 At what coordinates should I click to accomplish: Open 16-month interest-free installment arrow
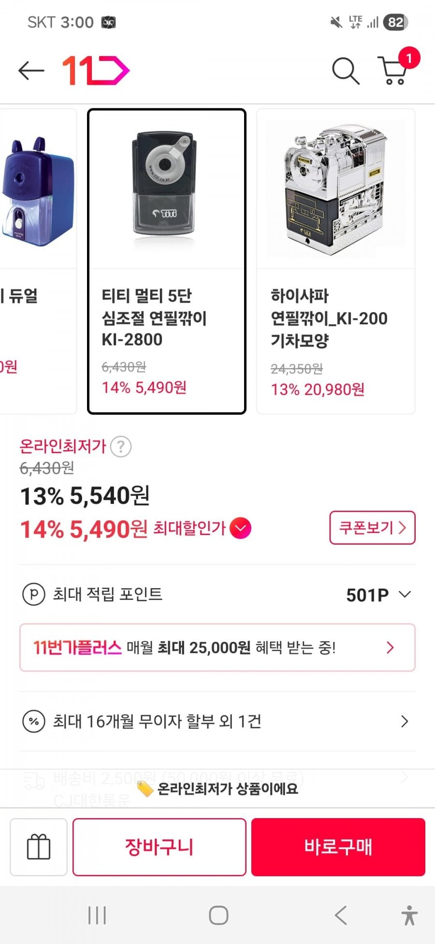coord(405,721)
